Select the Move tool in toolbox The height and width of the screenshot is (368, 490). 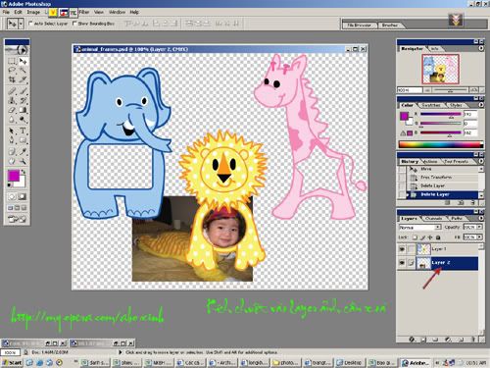(x=23, y=61)
